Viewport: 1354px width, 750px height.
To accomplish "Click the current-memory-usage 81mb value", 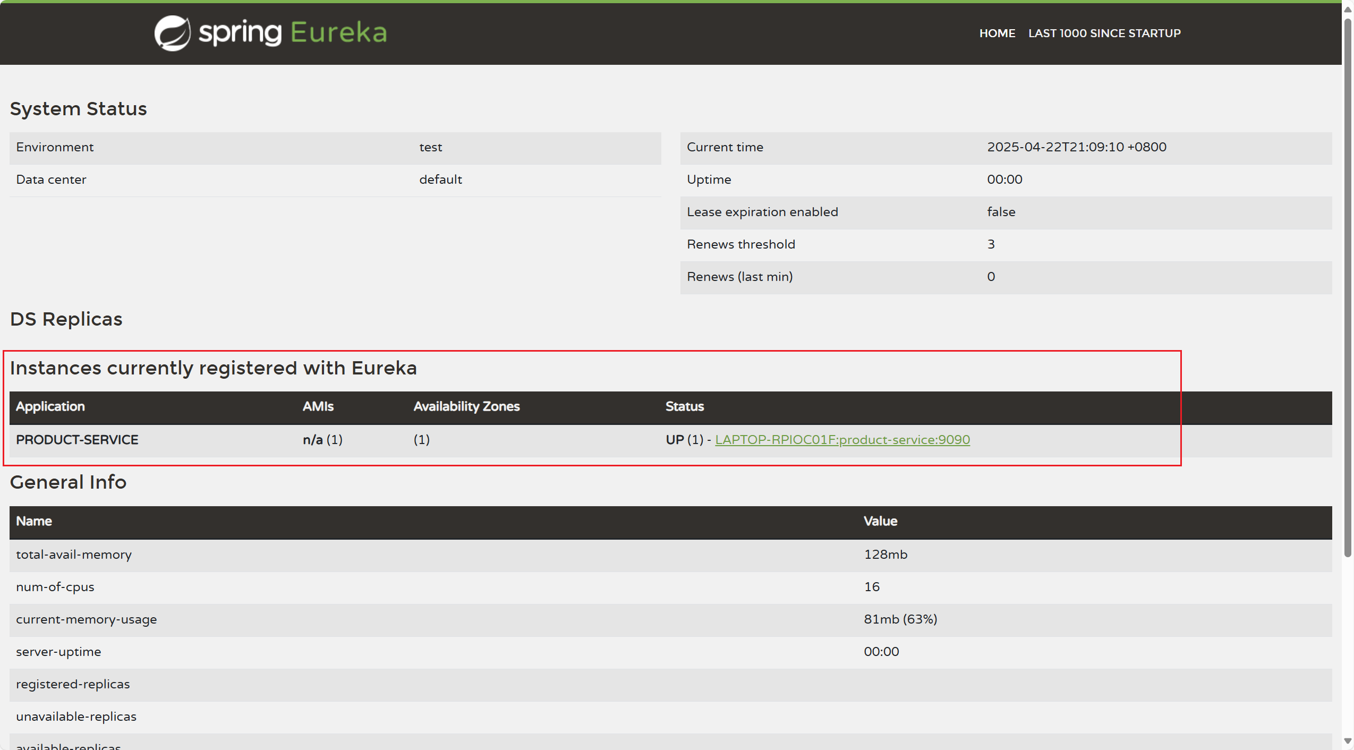I will click(x=900, y=619).
